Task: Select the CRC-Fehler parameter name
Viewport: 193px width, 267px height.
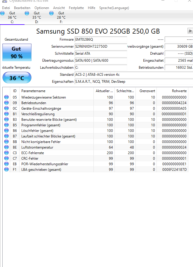Action: [x=30, y=159]
